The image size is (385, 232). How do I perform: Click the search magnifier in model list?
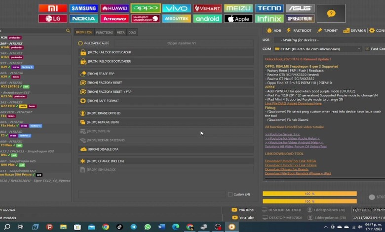[x=68, y=31]
